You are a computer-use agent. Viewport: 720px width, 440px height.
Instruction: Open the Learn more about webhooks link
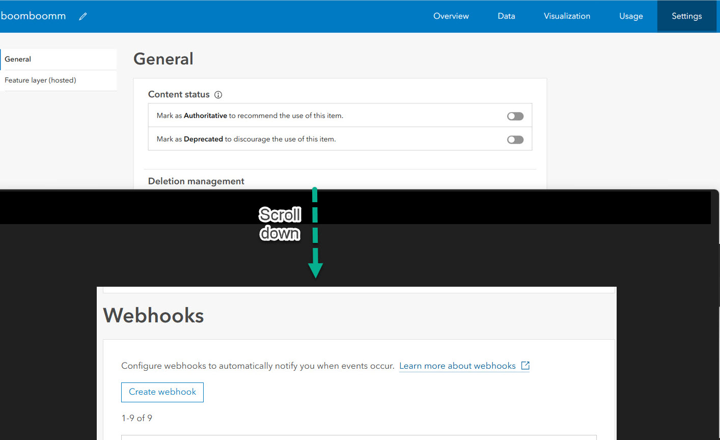coord(457,365)
